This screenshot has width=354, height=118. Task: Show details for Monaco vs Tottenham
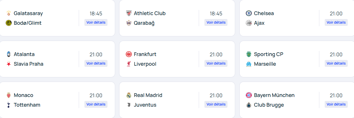96,104
